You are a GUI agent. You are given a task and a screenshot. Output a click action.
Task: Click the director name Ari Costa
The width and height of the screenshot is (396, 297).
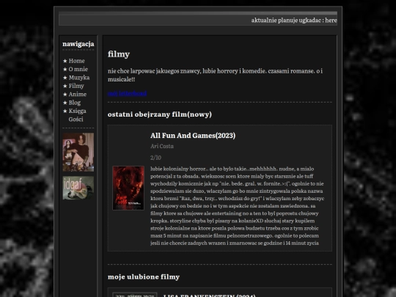[162, 146]
